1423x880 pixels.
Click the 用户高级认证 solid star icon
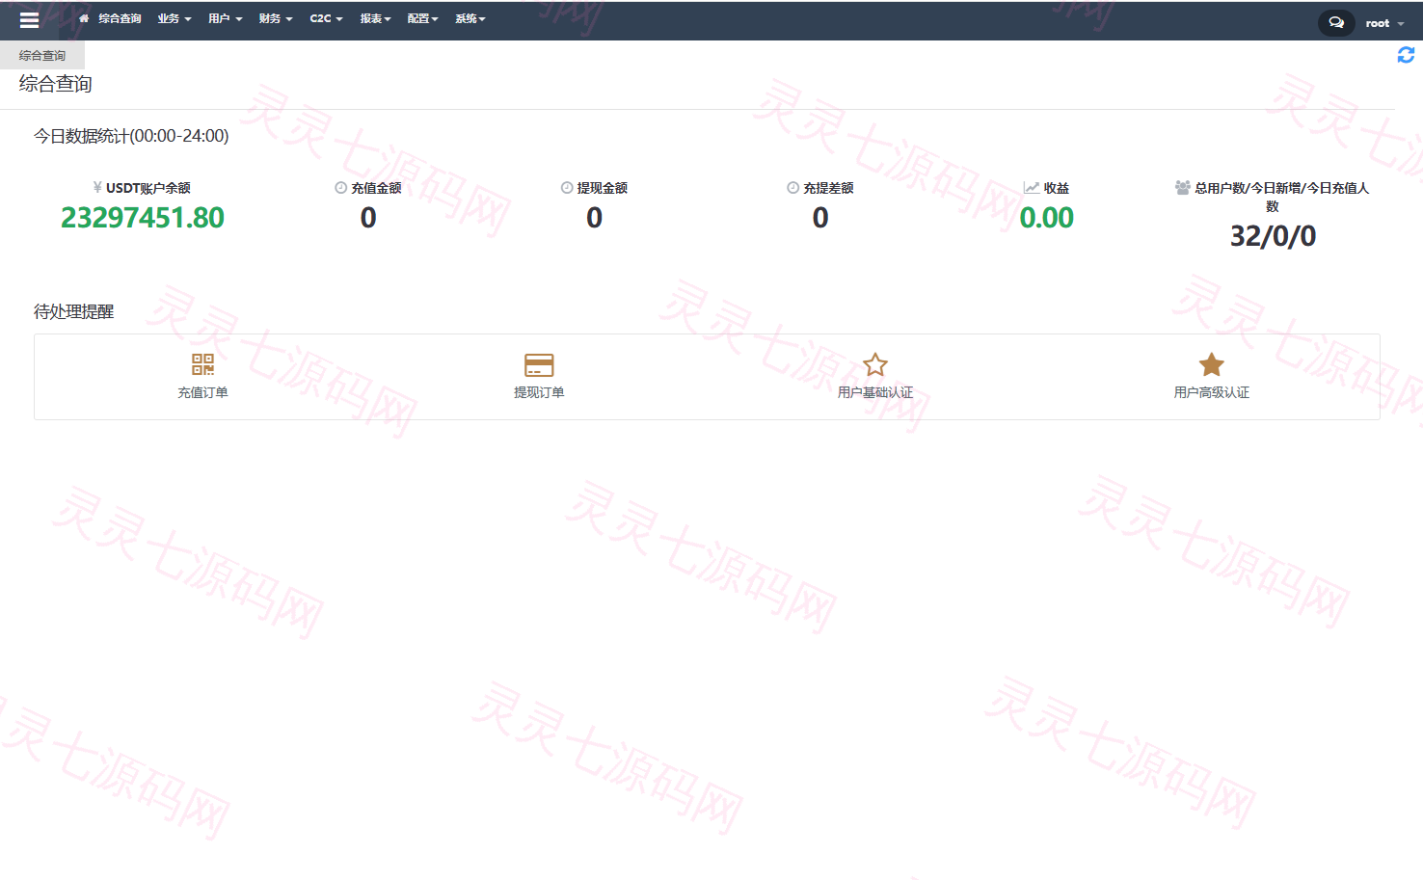click(x=1212, y=364)
